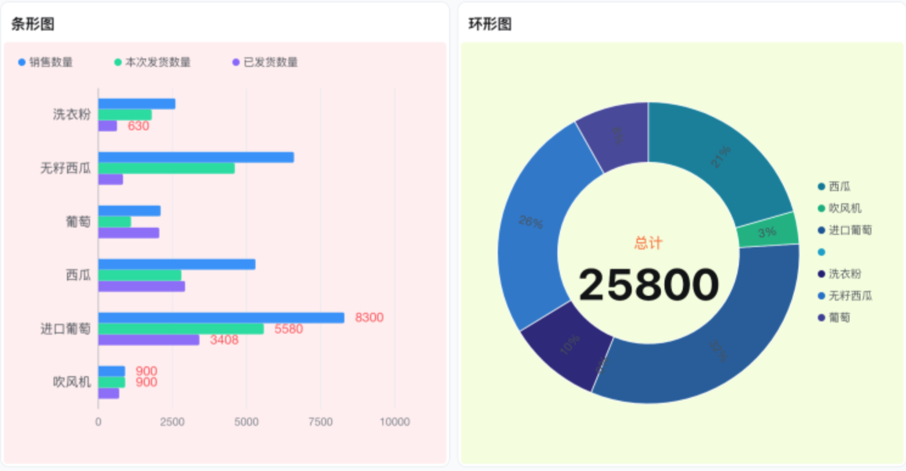Toggle 无籽西瓜 in the donut chart legend
The height and width of the screenshot is (471, 906).
[845, 296]
